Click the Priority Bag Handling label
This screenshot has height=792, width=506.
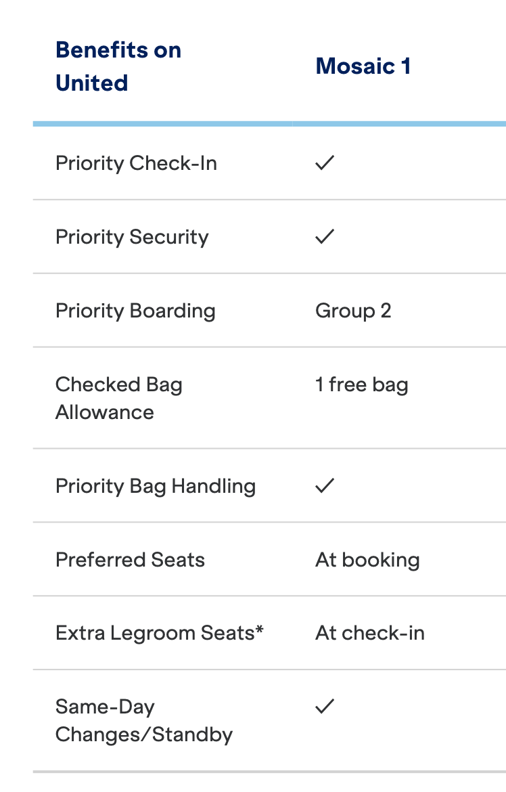[x=156, y=486]
